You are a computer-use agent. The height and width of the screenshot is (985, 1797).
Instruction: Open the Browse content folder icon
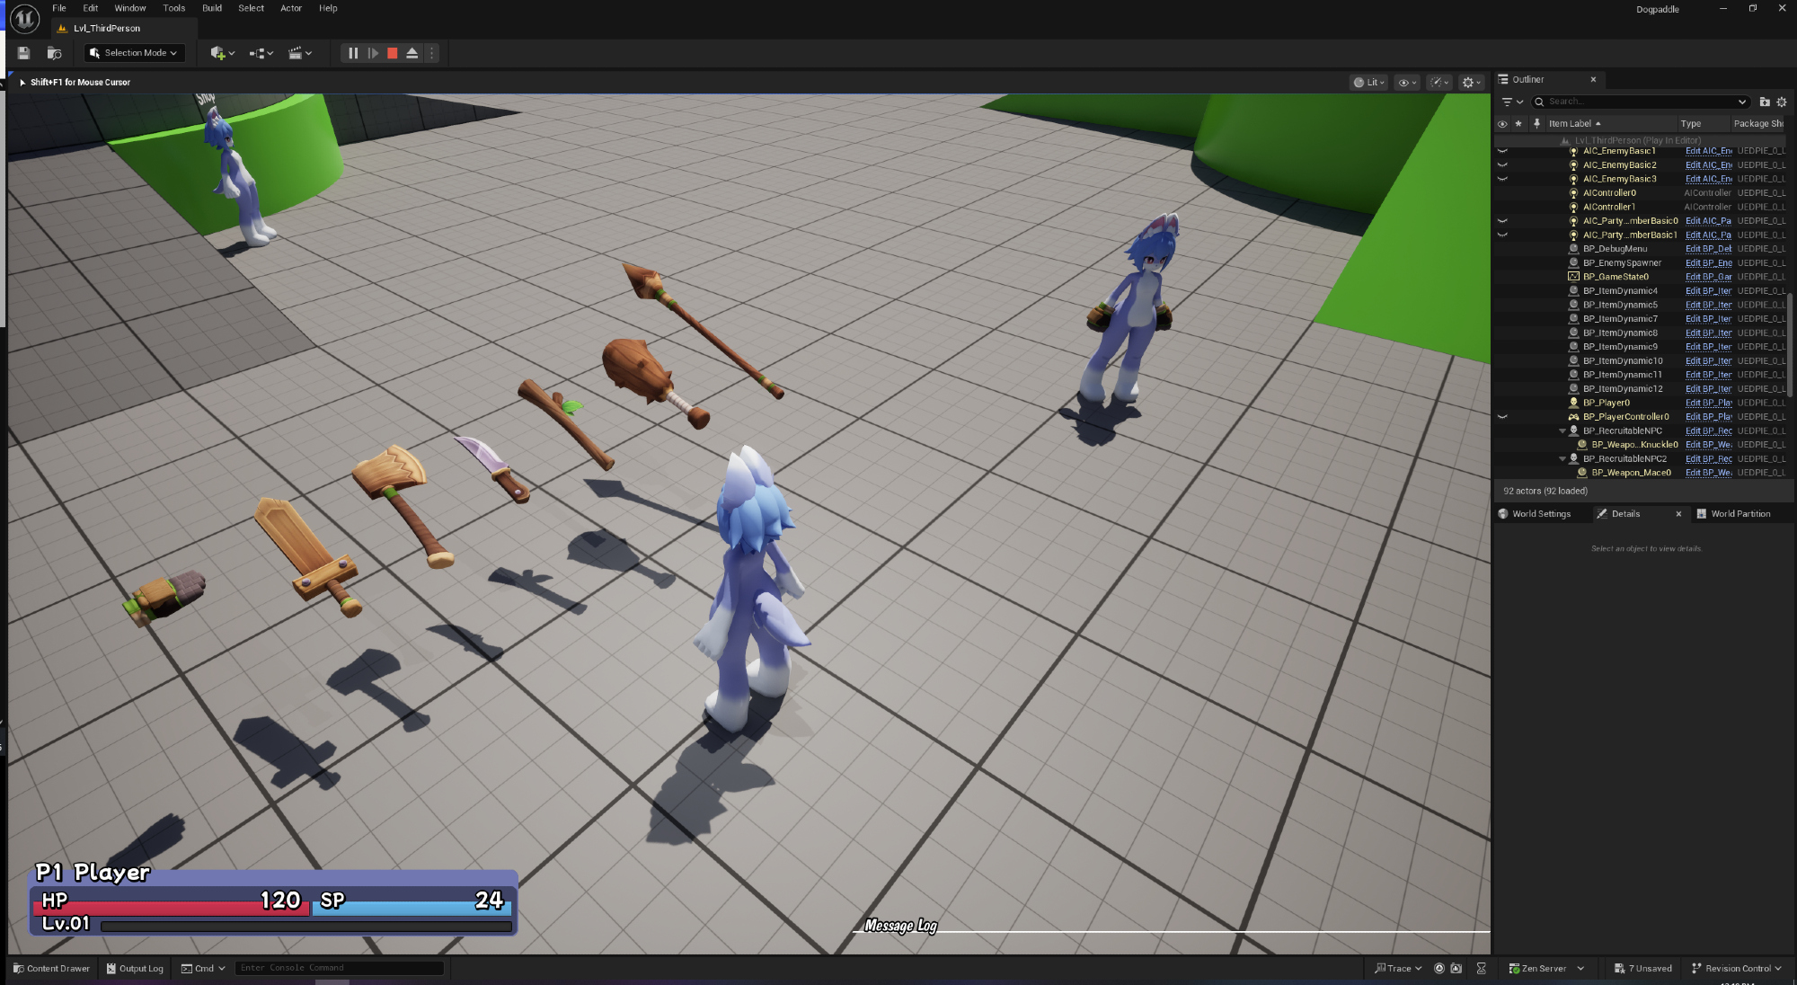click(54, 53)
